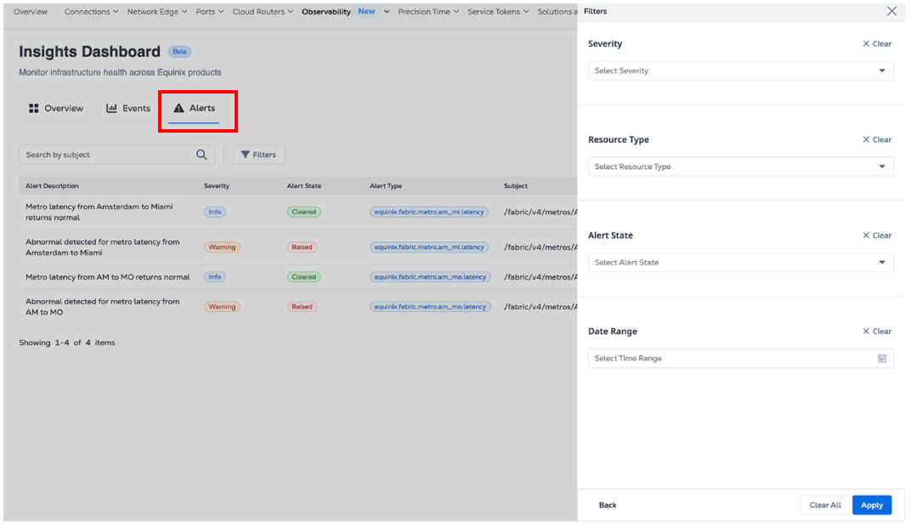Click Cleared badge in AM to MO normal row
Viewport: 911px width, 528px height.
304,277
